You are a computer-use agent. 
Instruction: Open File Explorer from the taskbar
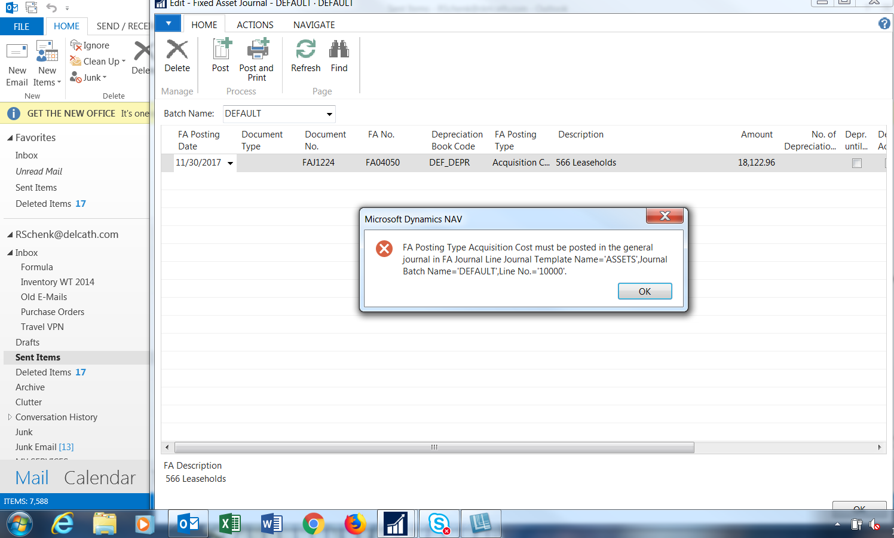(x=105, y=524)
